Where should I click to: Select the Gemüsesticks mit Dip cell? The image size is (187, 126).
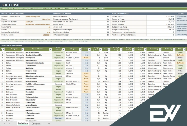(38, 55)
